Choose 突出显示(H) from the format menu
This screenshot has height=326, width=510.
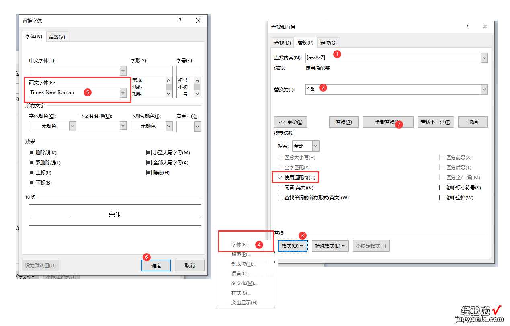[x=244, y=303]
